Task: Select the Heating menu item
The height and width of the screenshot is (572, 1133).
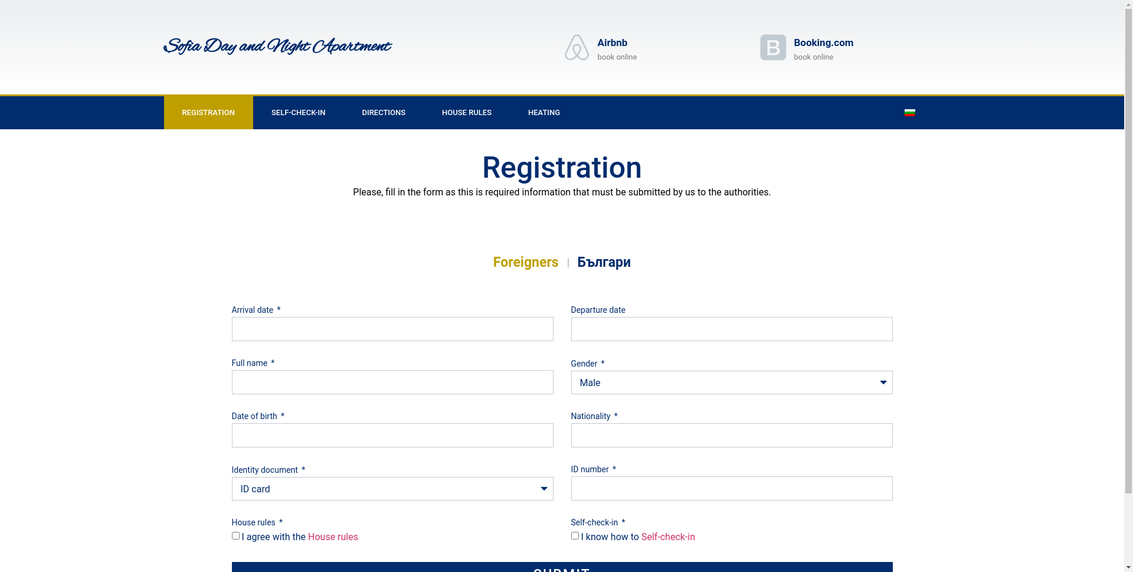Action: click(x=543, y=113)
